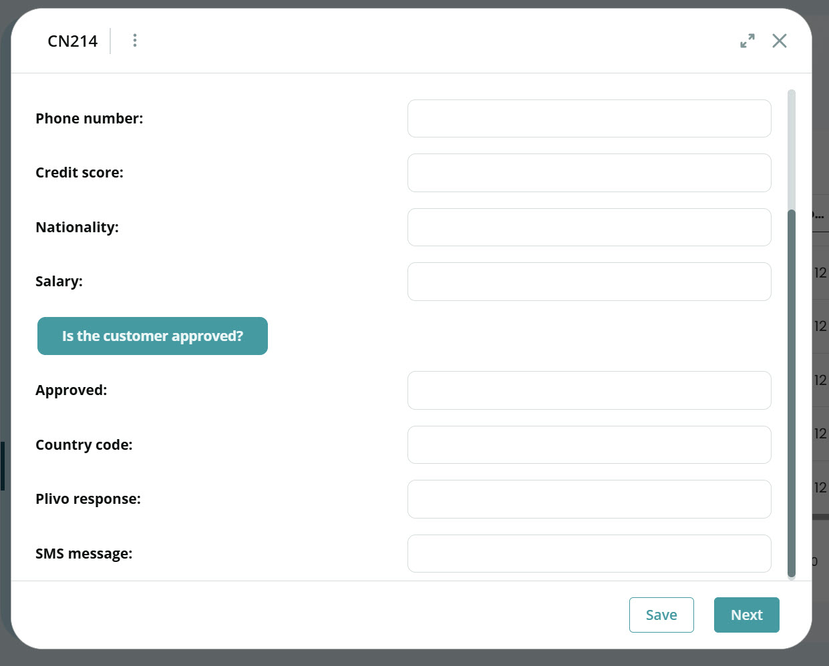829x666 pixels.
Task: Run the "Is the customer approved?" check
Action: 152,336
